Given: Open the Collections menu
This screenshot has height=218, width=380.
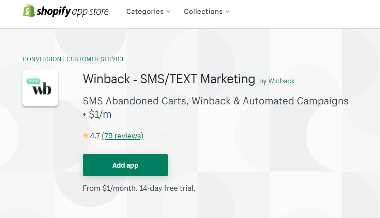Looking at the screenshot, I should (203, 12).
